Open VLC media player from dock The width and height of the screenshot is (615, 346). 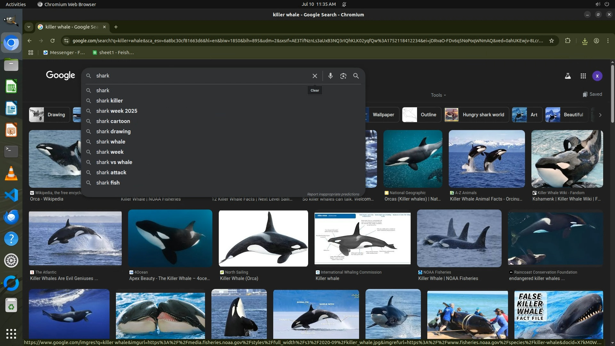pos(11,173)
